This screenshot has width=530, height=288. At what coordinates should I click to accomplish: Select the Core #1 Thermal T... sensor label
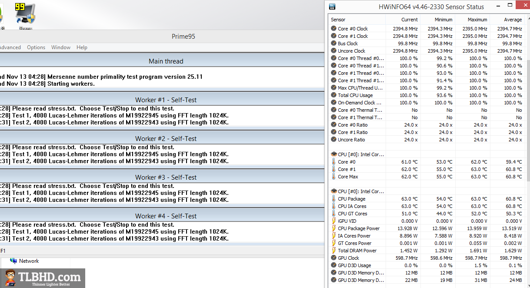[360, 117]
